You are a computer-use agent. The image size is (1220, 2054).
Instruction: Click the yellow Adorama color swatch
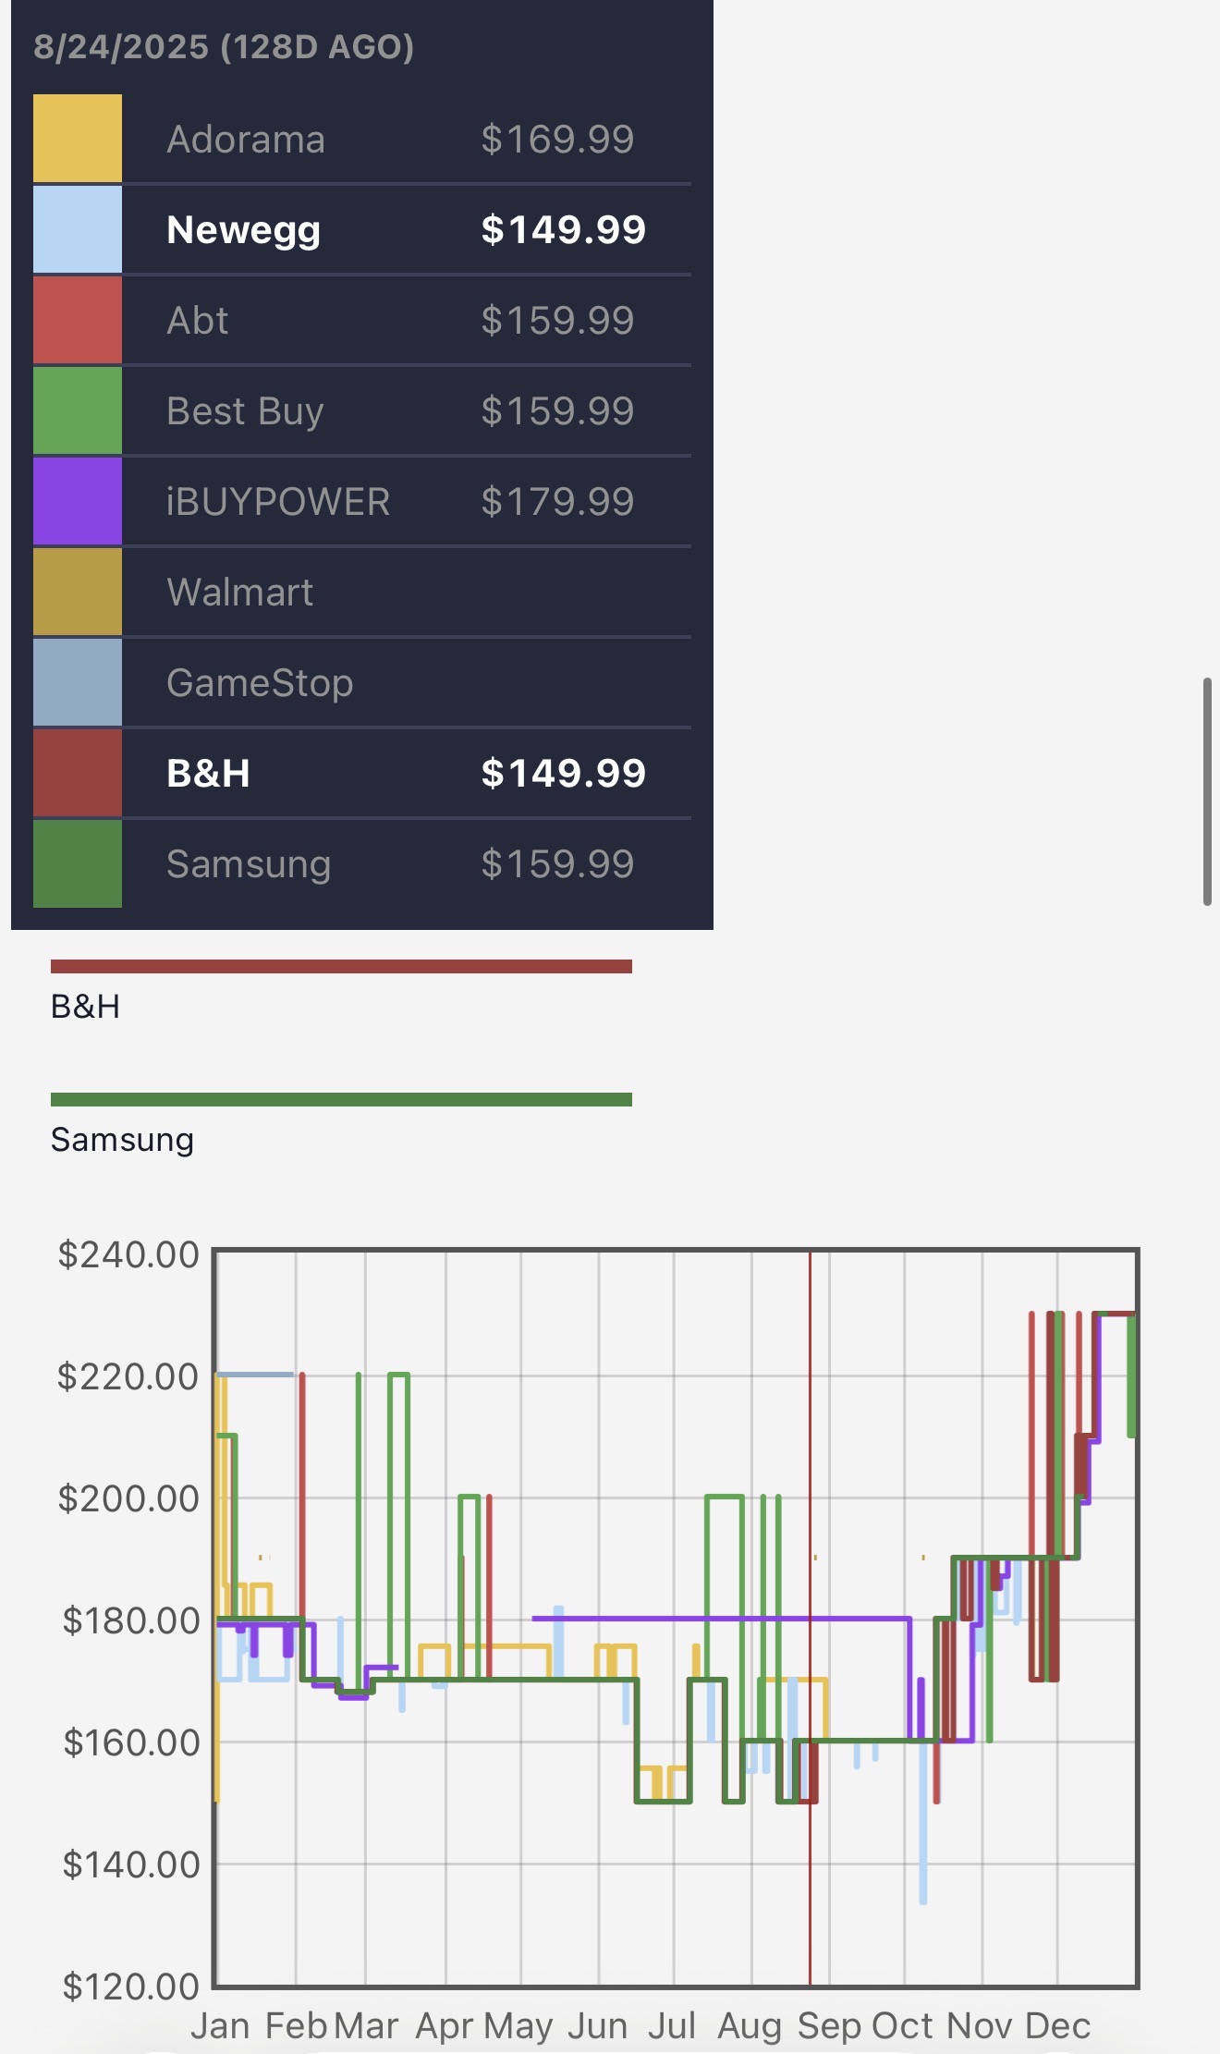tap(78, 139)
